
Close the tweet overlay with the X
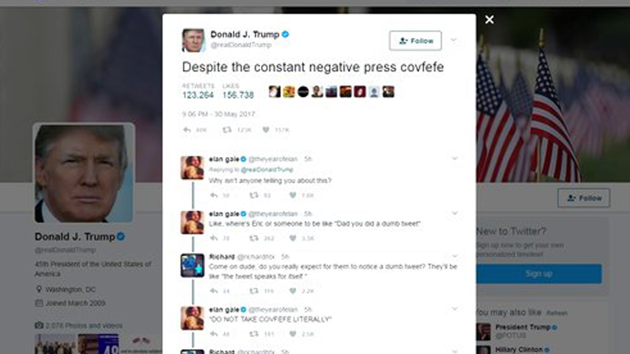489,20
